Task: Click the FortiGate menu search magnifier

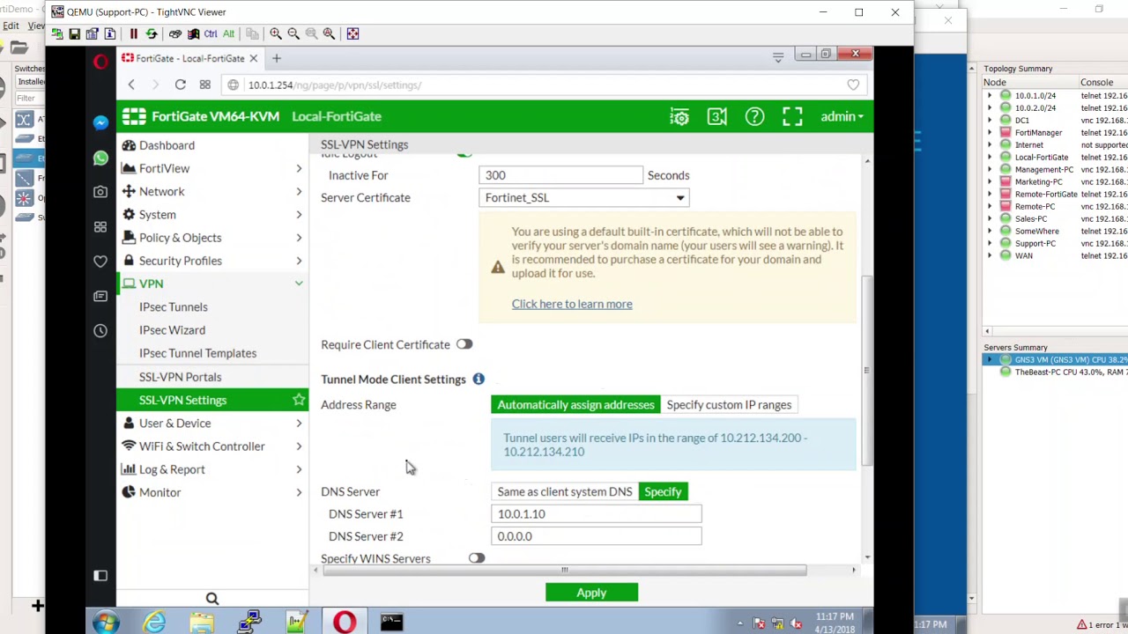Action: 212,599
